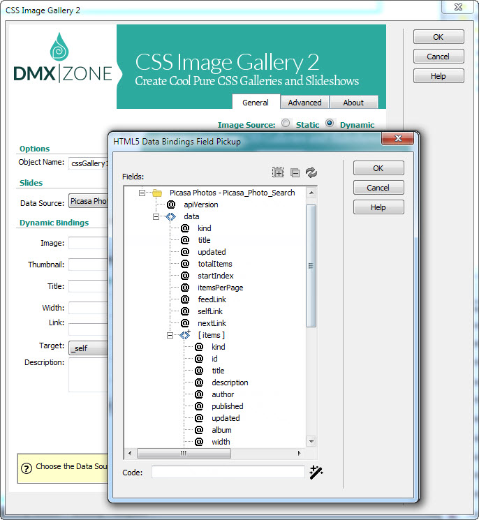479x520 pixels.
Task: Select the title field under items
Action: [x=219, y=371]
